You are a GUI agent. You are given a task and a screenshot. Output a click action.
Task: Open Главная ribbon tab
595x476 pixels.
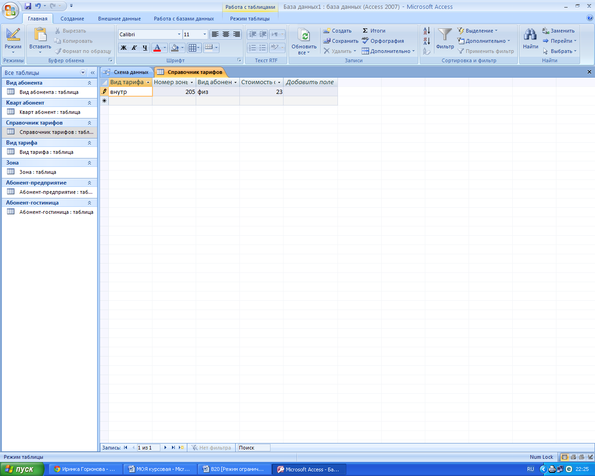38,19
